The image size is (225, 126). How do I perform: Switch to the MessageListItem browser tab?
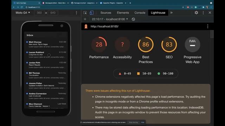point(56,3)
